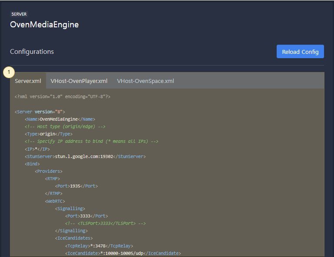
Task: Click the Server version="8" line
Action: click(x=40, y=112)
